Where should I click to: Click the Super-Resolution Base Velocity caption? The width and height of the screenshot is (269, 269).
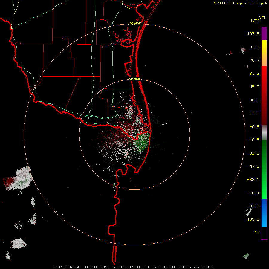[x=134, y=267]
